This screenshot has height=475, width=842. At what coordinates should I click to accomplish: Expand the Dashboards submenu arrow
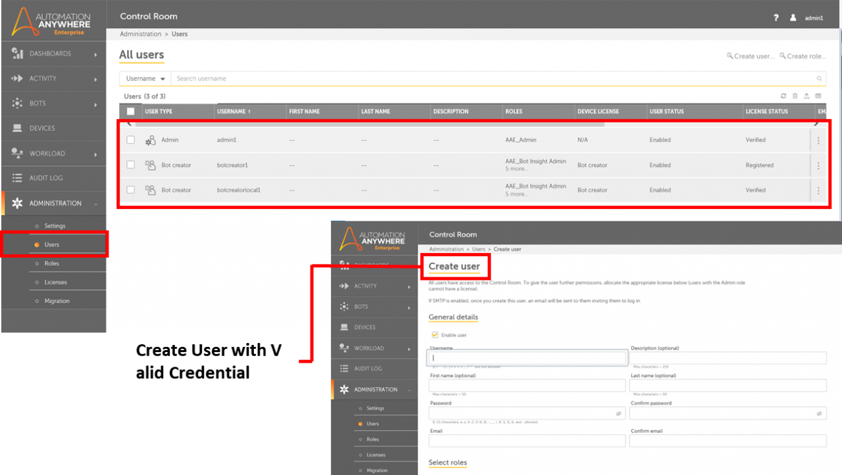(95, 55)
